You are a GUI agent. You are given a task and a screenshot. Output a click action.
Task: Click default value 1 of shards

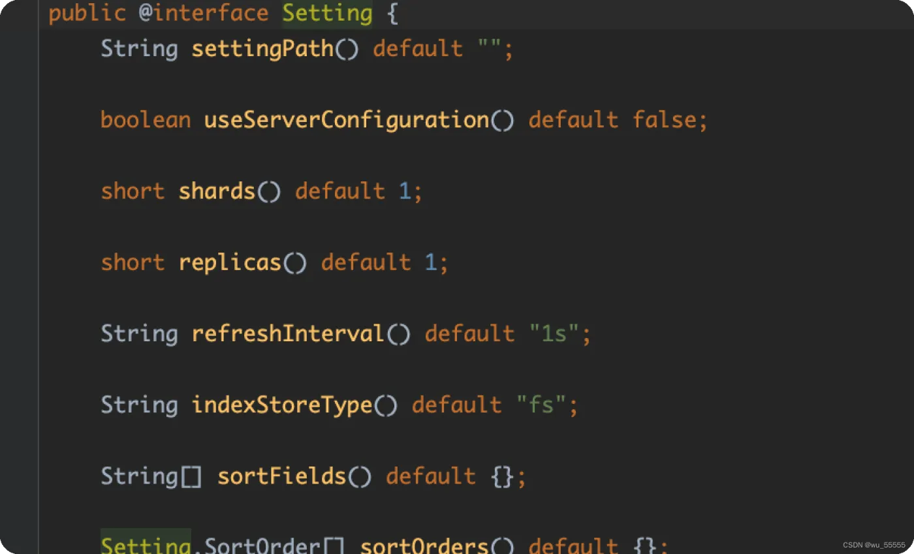[x=404, y=191]
